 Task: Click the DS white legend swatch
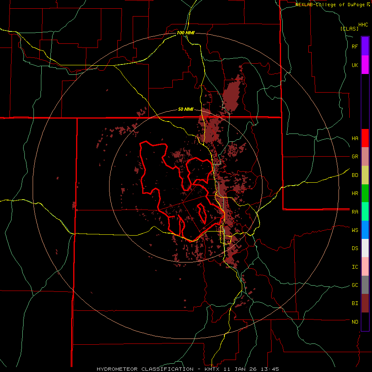(x=365, y=248)
